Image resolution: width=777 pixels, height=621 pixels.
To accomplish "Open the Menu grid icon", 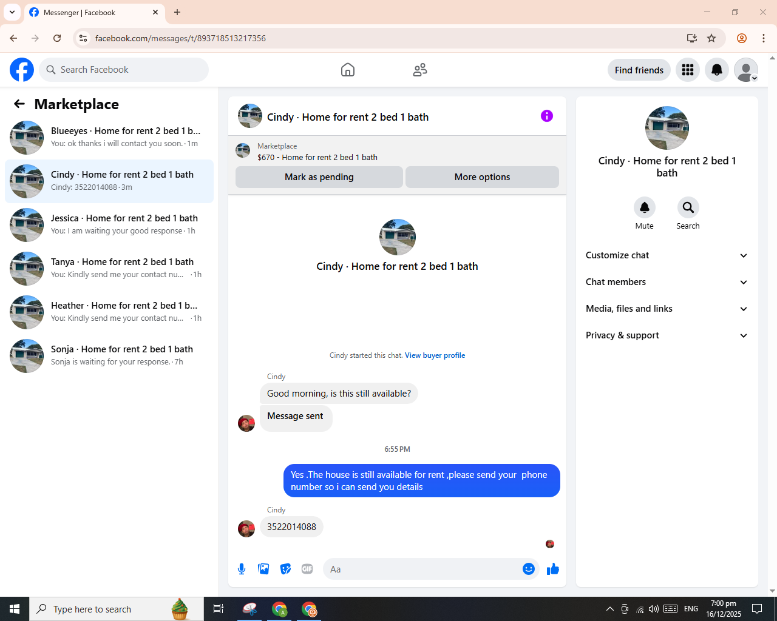I will (x=688, y=70).
